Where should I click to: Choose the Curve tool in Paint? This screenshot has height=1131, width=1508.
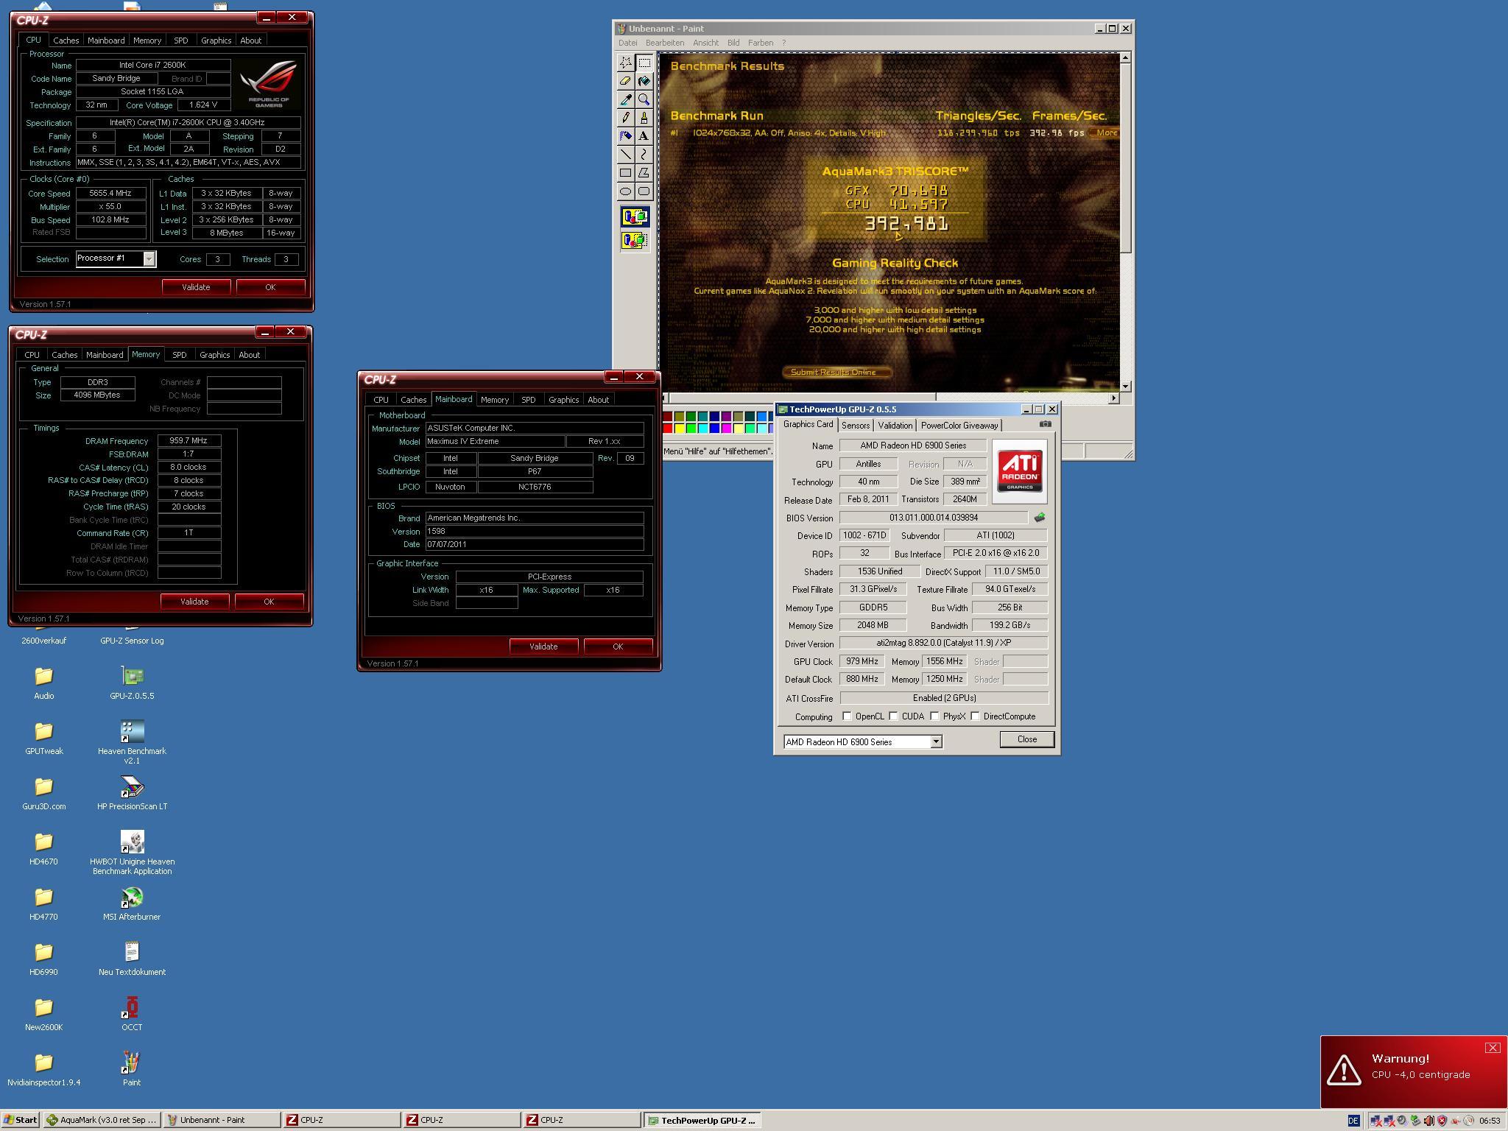pos(644,155)
